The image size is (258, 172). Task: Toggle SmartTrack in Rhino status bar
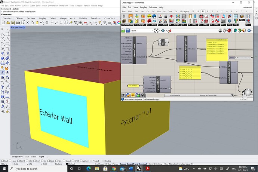pos(132,164)
